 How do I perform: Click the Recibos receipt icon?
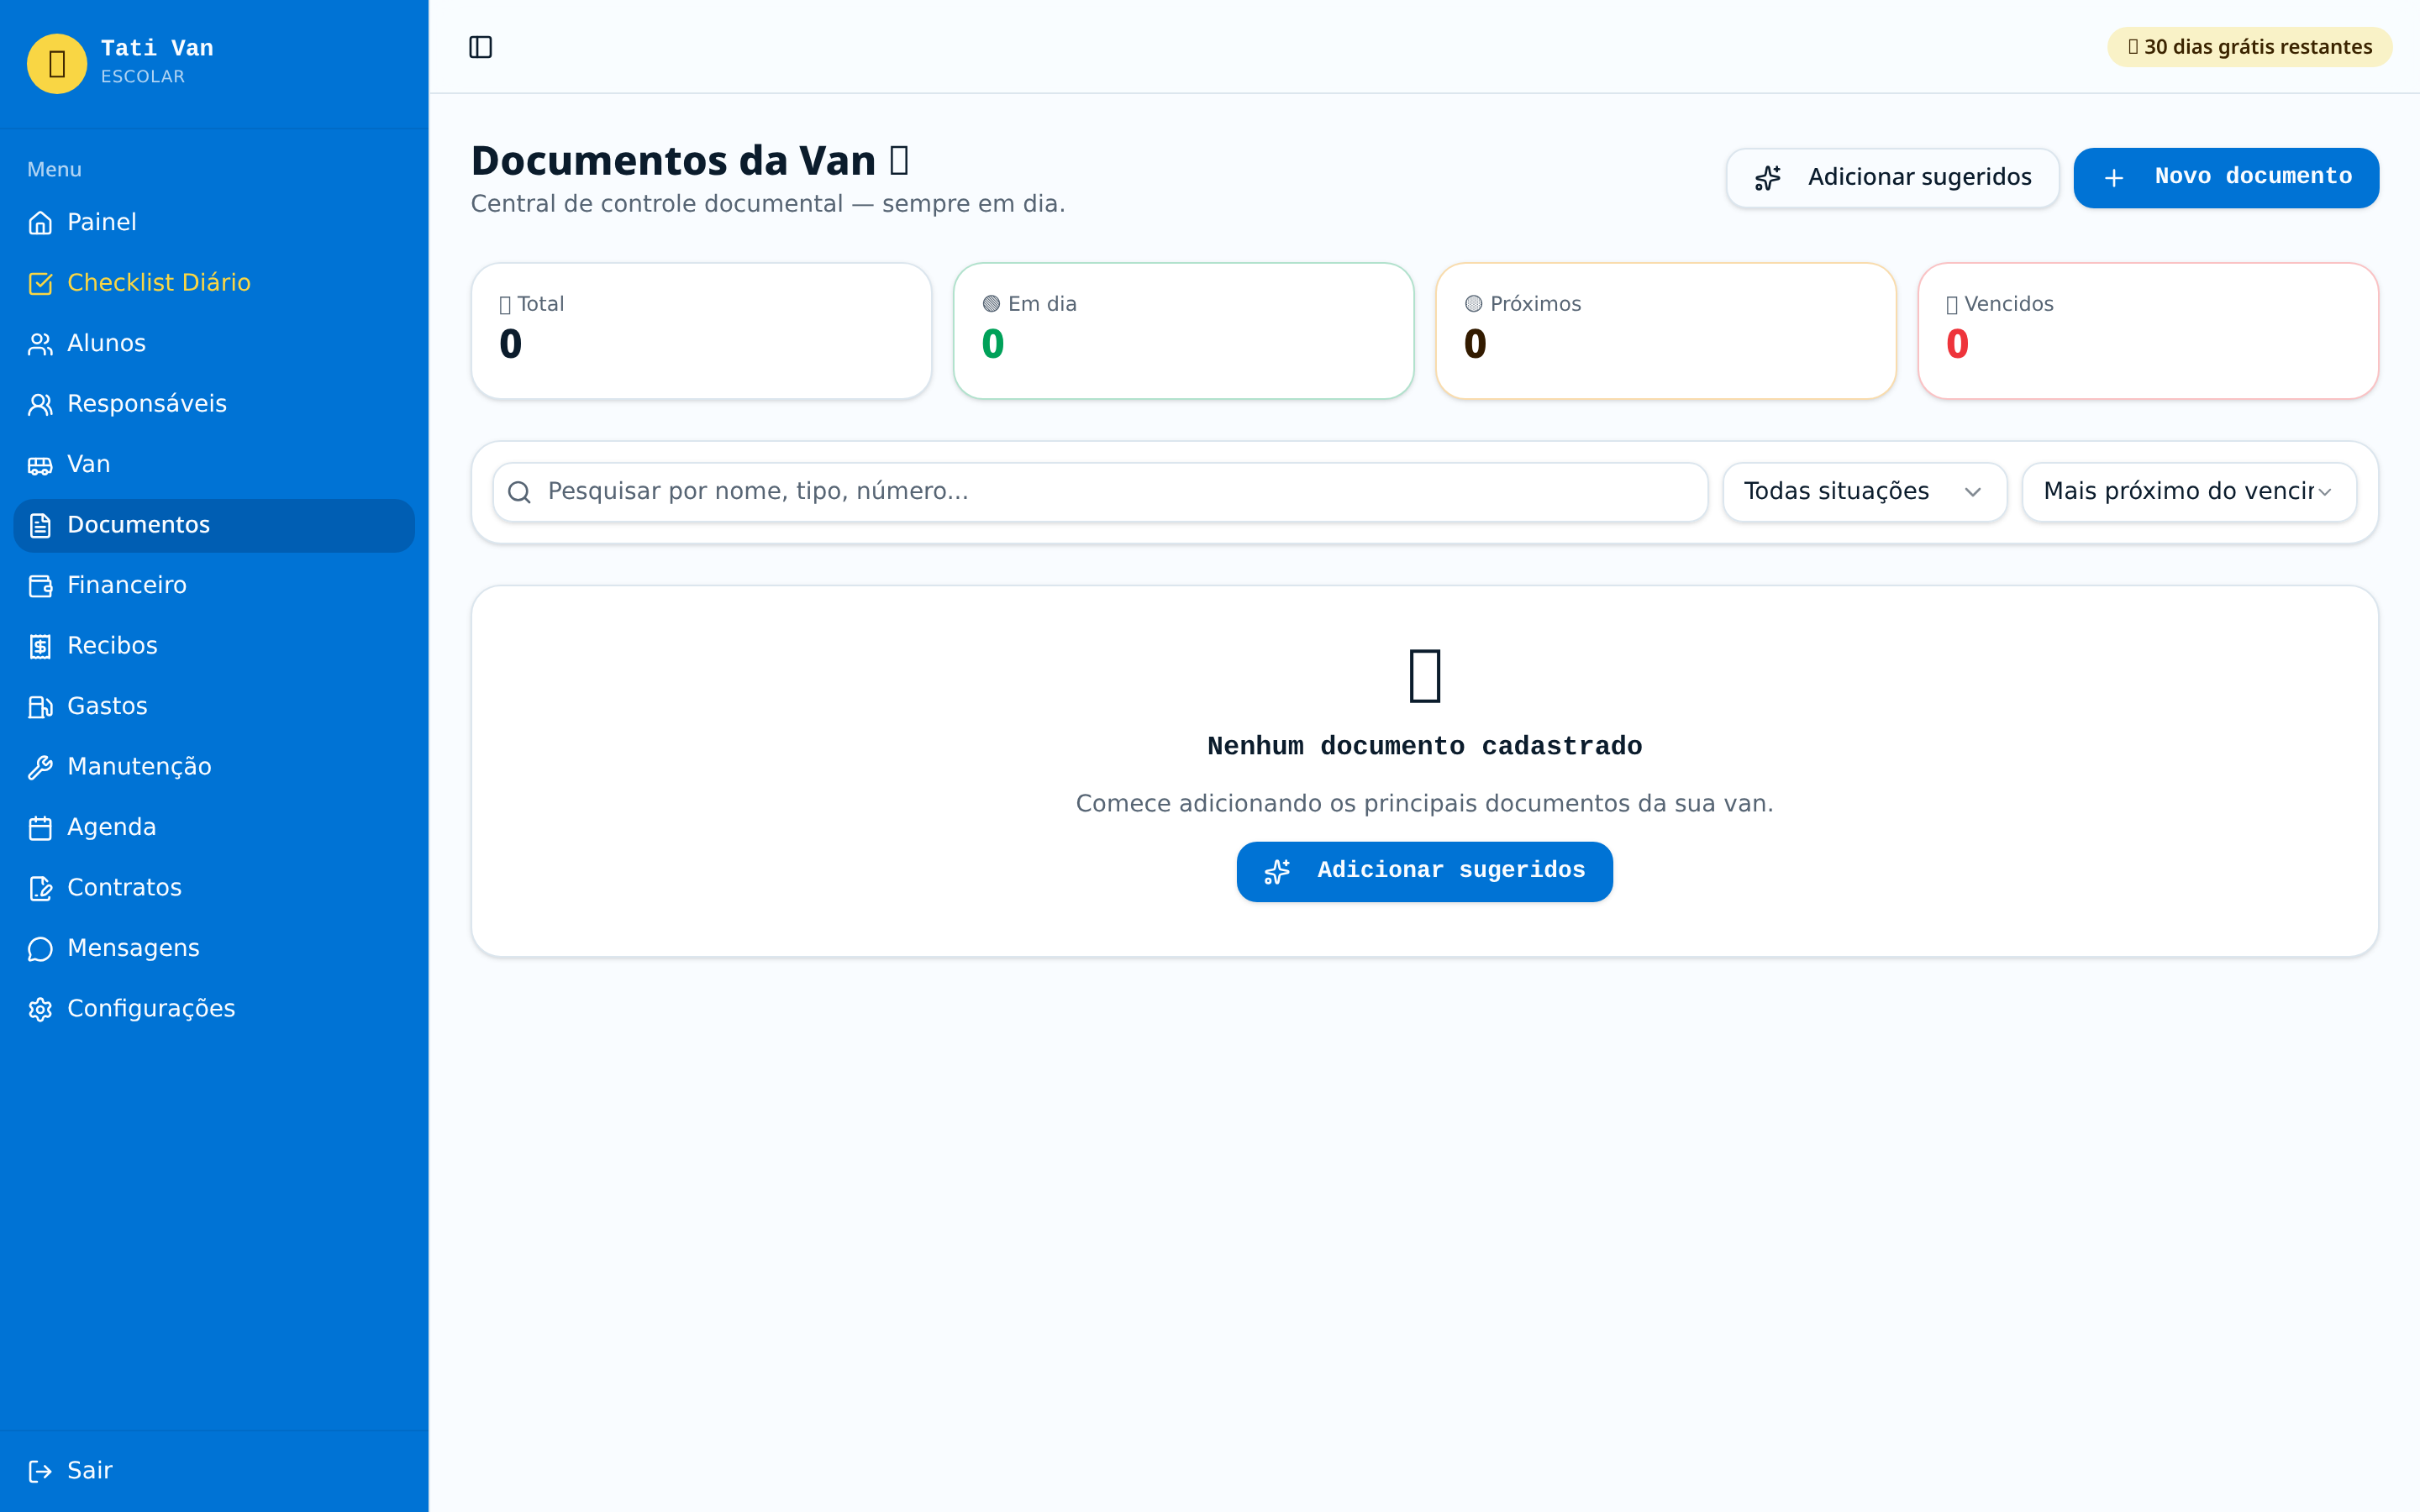coord(40,646)
